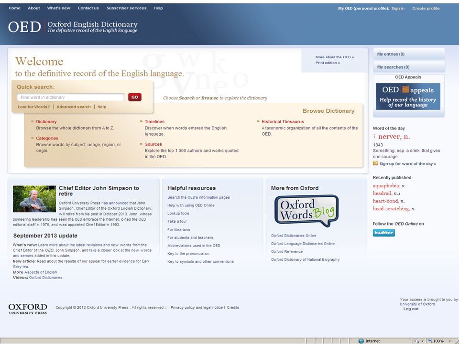Click the Oxford University Press footer logo
The height and width of the screenshot is (344, 459).
pyautogui.click(x=28, y=309)
